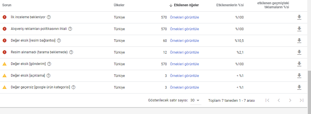311x114 pixels.
Task: Download the 'Resim alınamadı' issue report
Action: 299,52
